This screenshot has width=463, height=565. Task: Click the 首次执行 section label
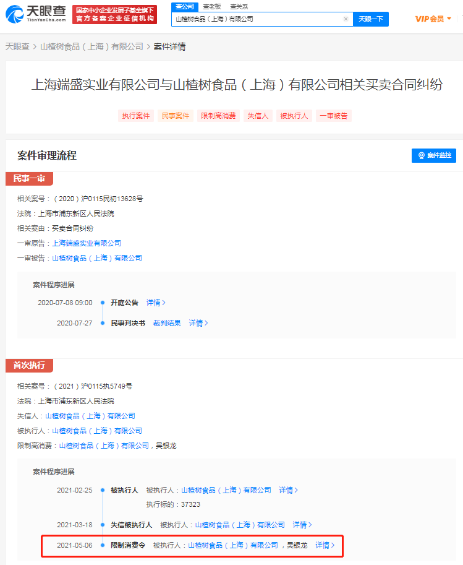point(29,365)
